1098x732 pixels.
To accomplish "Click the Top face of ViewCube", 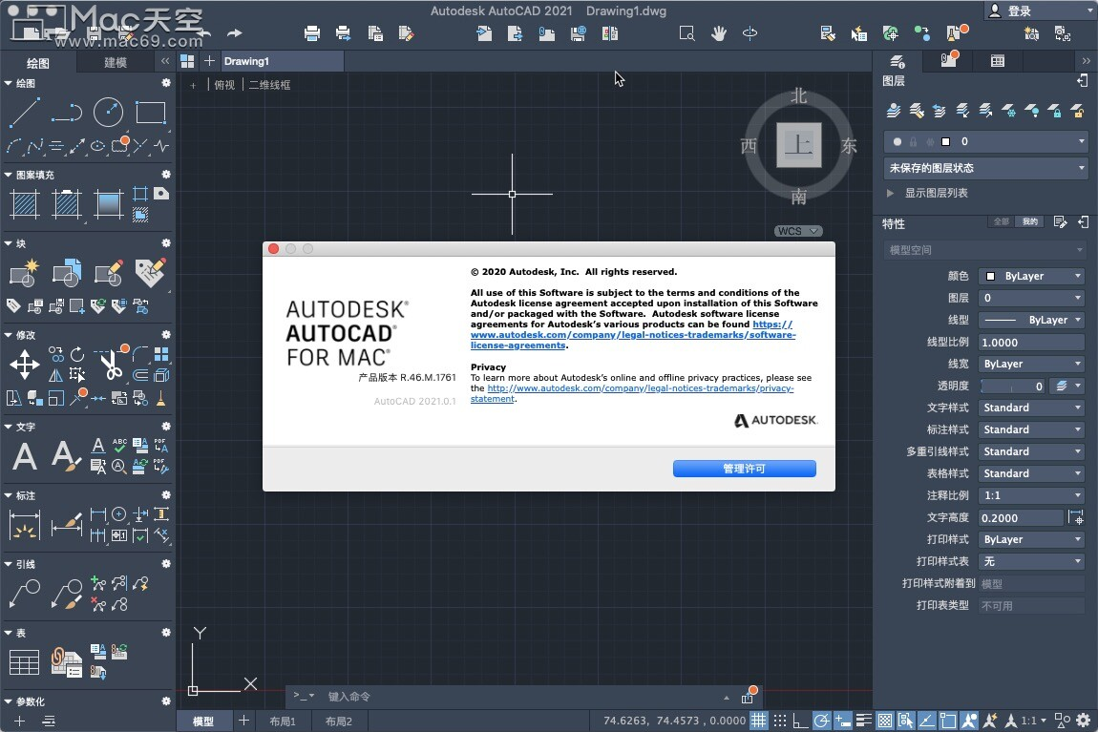I will [x=799, y=145].
